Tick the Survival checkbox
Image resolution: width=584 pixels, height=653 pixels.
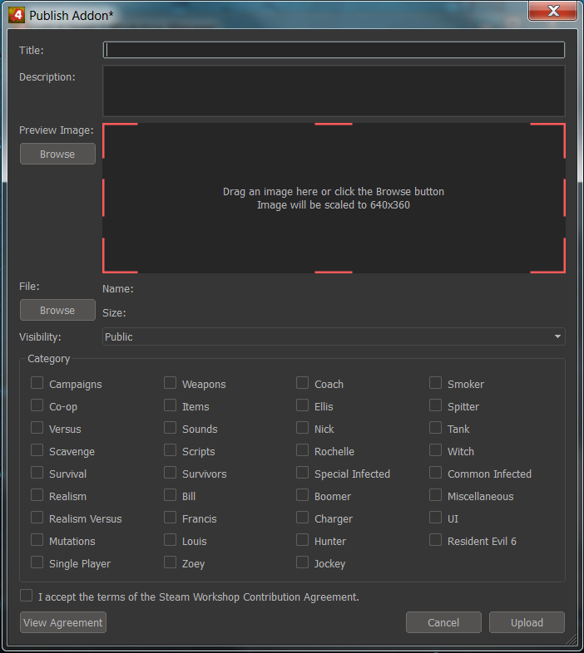[x=37, y=473]
